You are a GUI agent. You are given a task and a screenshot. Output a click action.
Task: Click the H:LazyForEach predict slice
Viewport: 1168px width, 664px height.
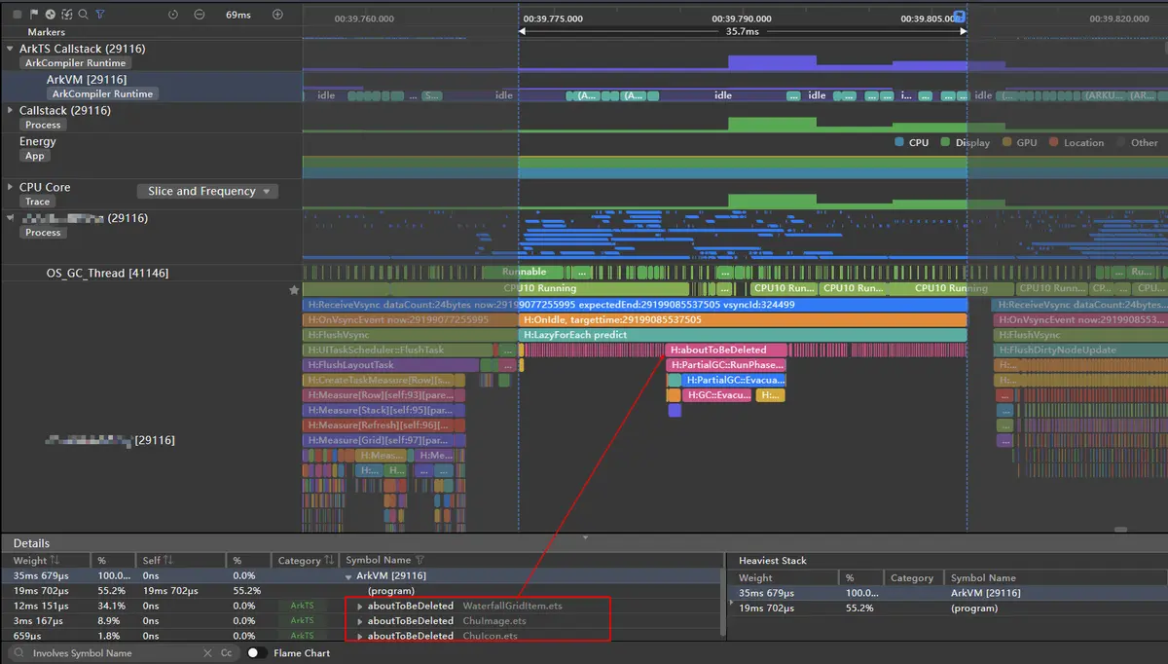click(743, 335)
